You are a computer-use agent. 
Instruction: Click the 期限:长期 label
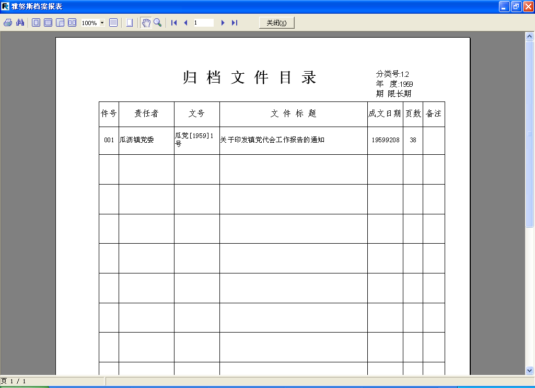point(394,94)
